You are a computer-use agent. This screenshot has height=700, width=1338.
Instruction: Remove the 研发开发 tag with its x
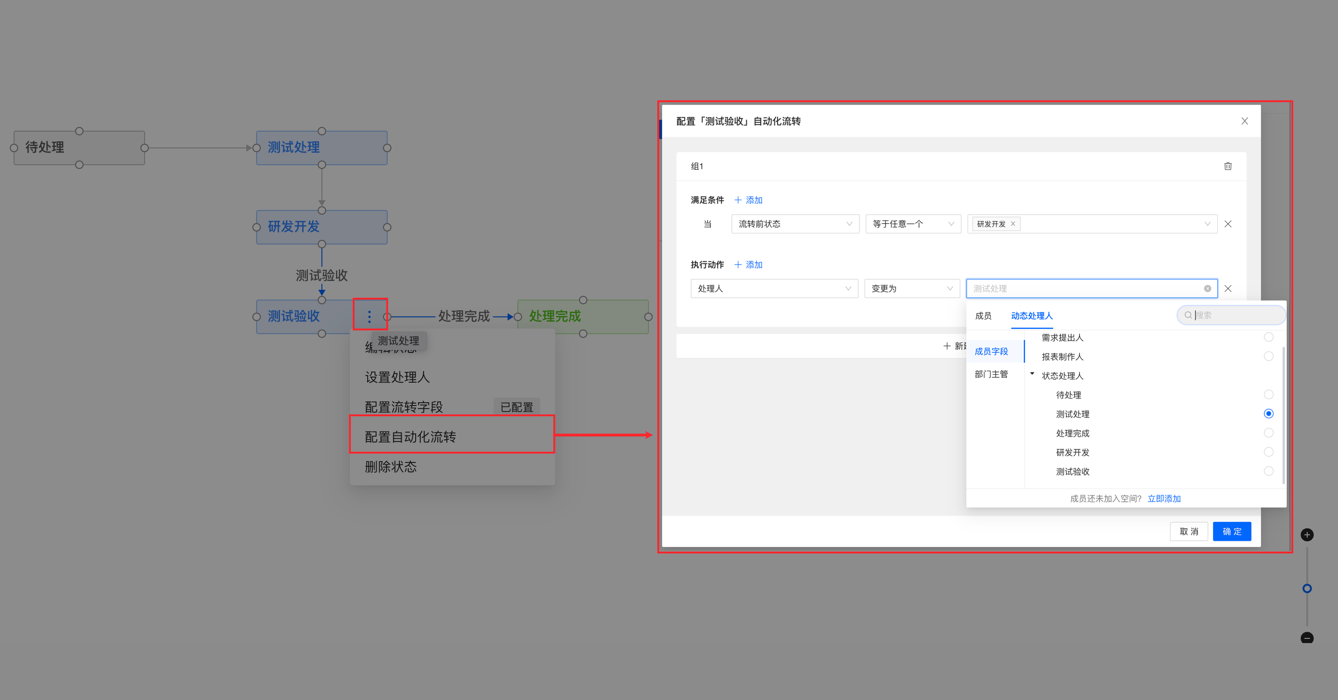(1012, 224)
